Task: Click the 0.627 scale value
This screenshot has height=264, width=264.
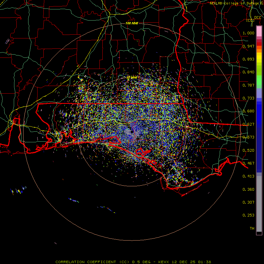Action: click(248, 124)
